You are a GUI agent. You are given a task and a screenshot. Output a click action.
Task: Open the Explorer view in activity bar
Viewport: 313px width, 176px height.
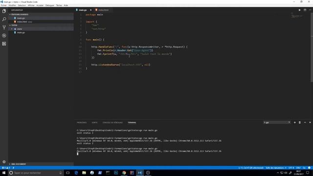point(4,11)
